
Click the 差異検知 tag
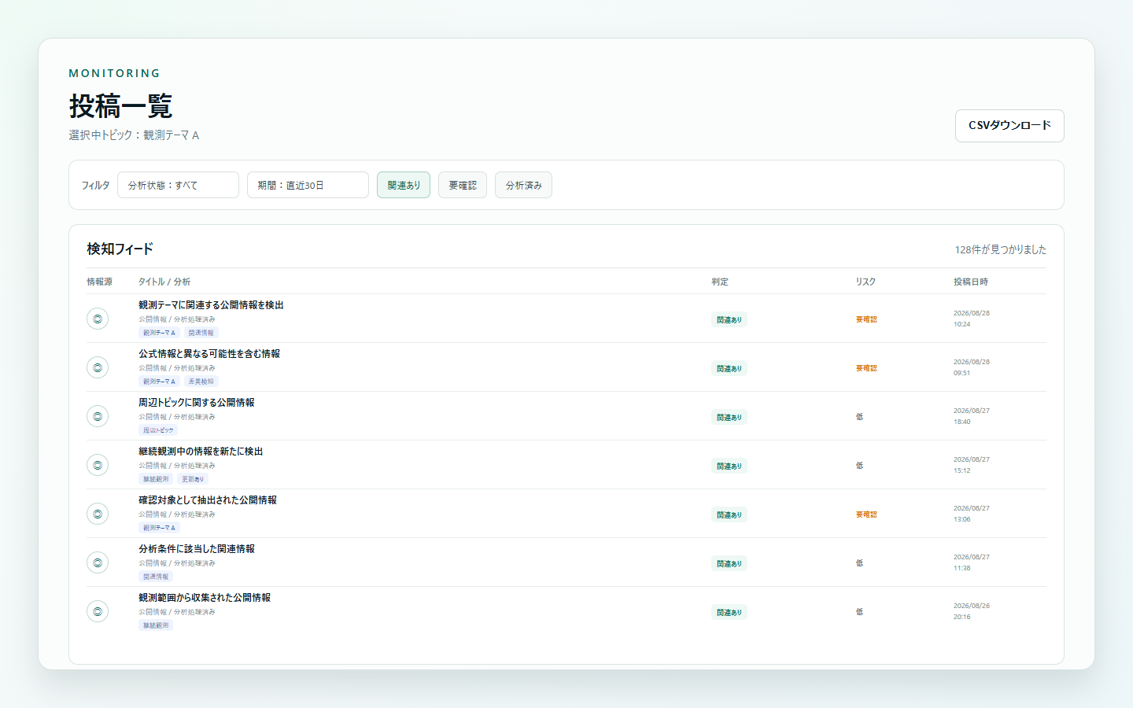[x=201, y=382]
